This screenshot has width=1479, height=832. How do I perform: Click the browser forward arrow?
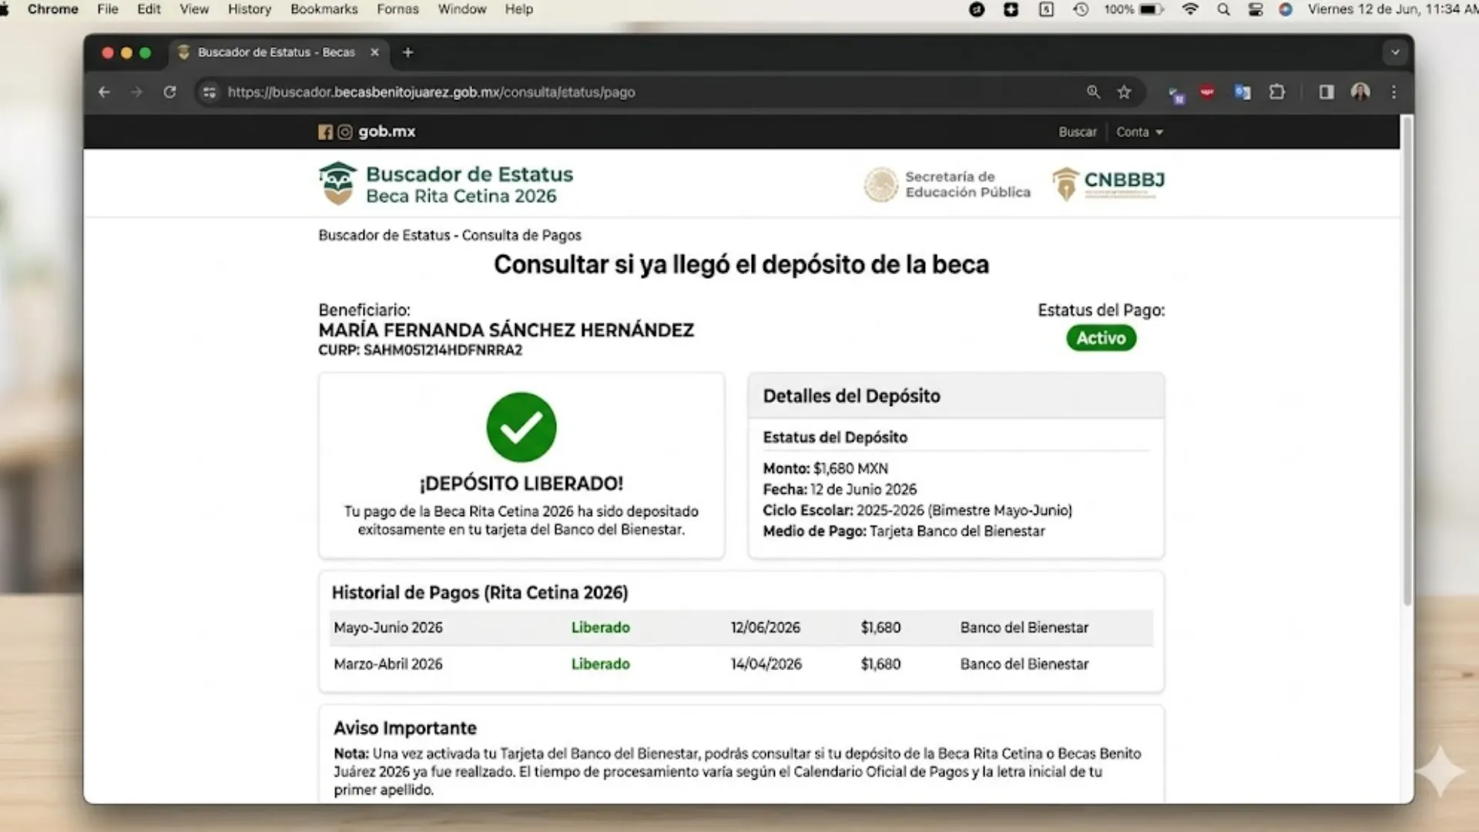coord(136,92)
